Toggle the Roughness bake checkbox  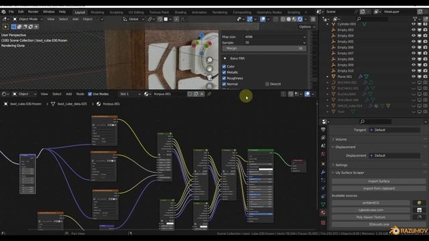[224, 78]
